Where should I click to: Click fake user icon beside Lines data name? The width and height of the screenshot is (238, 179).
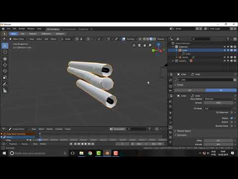[235, 80]
